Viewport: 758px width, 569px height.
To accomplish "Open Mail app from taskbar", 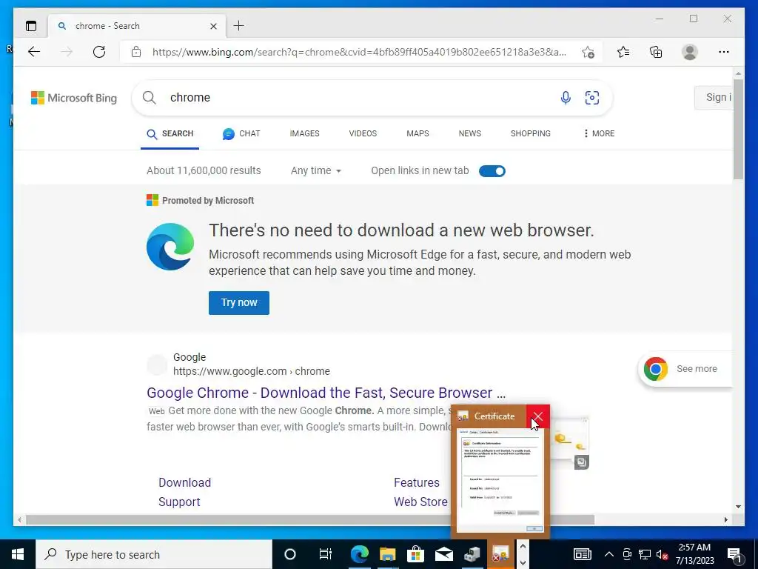I will click(444, 554).
